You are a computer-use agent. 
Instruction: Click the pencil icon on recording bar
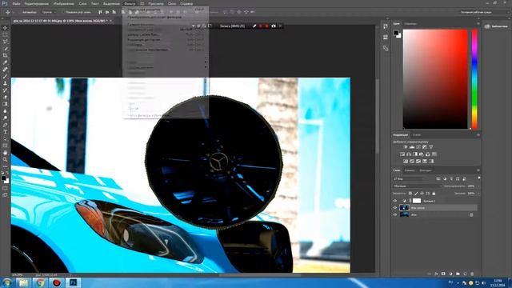254,26
